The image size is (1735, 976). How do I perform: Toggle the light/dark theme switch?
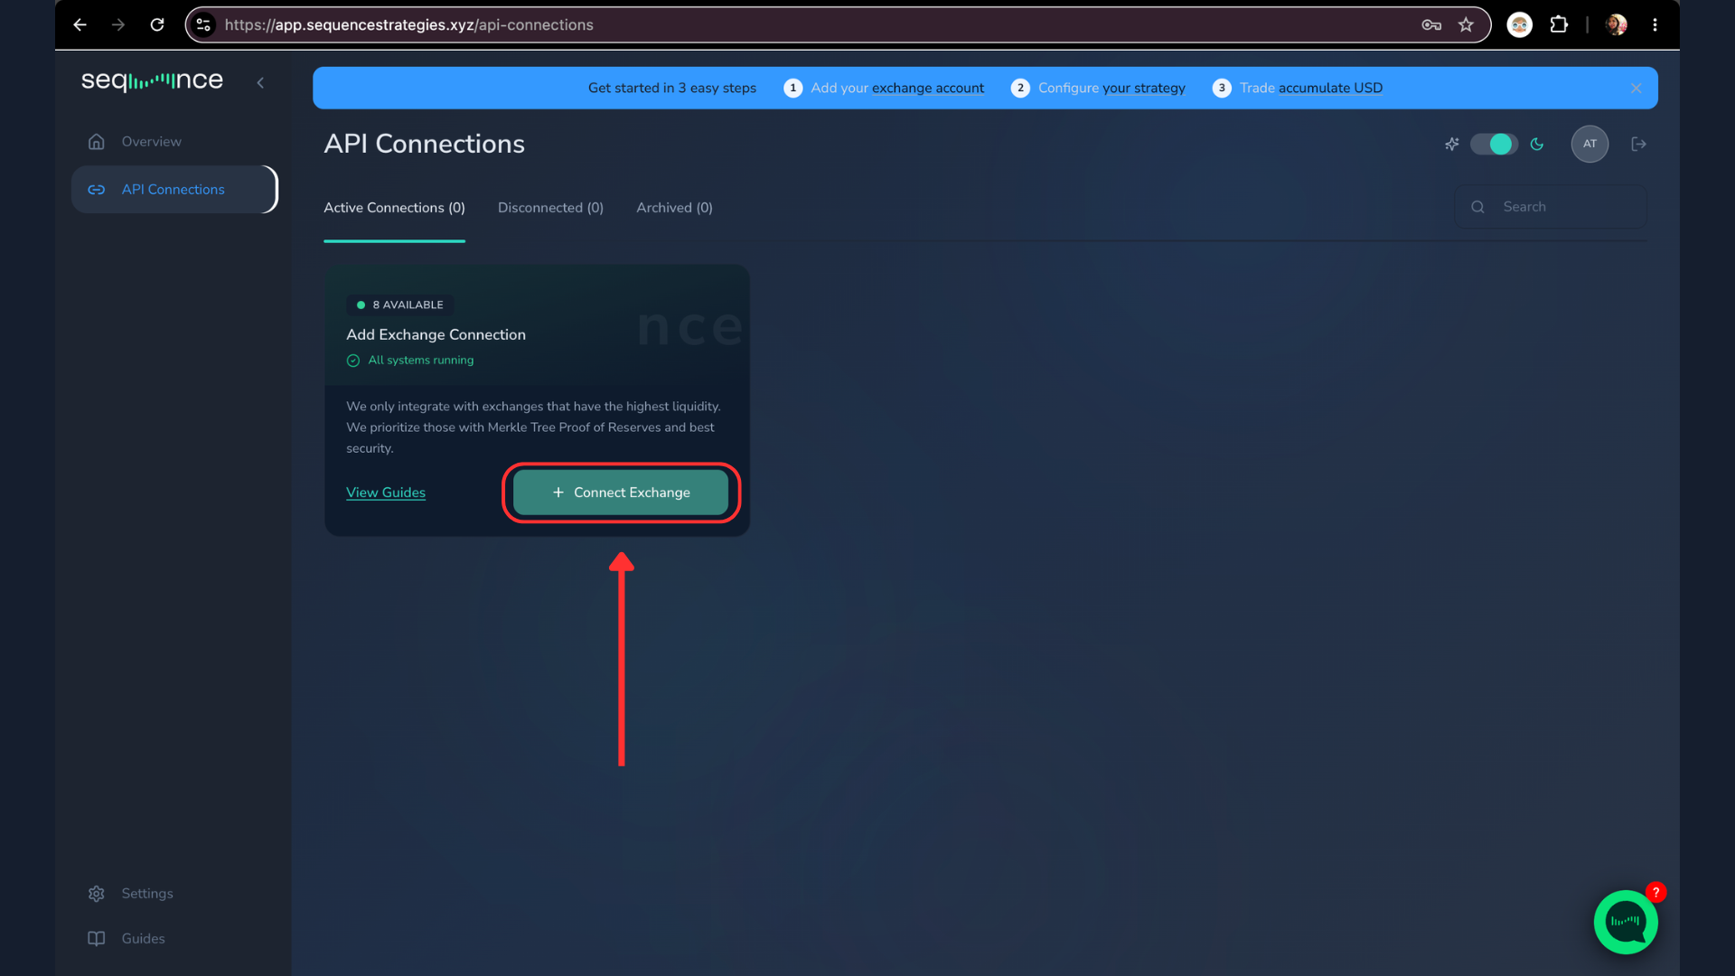pos(1494,144)
